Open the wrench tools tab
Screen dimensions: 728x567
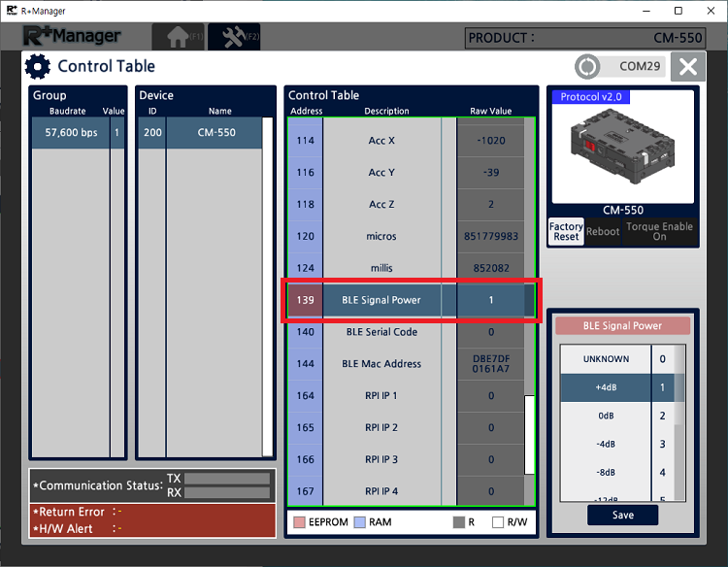click(x=234, y=37)
